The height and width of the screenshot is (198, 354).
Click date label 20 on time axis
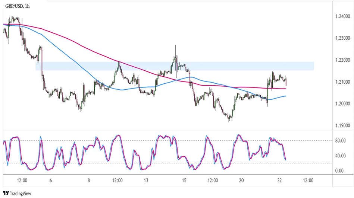(241, 181)
